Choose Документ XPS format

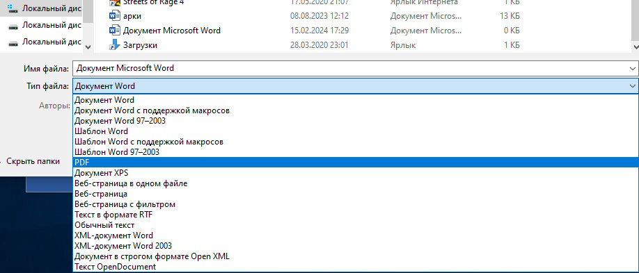click(356, 173)
